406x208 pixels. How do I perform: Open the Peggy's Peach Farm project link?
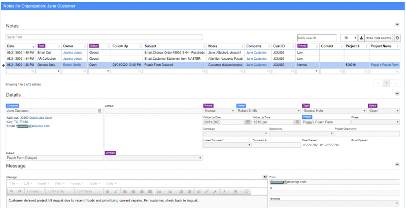[x=384, y=65]
